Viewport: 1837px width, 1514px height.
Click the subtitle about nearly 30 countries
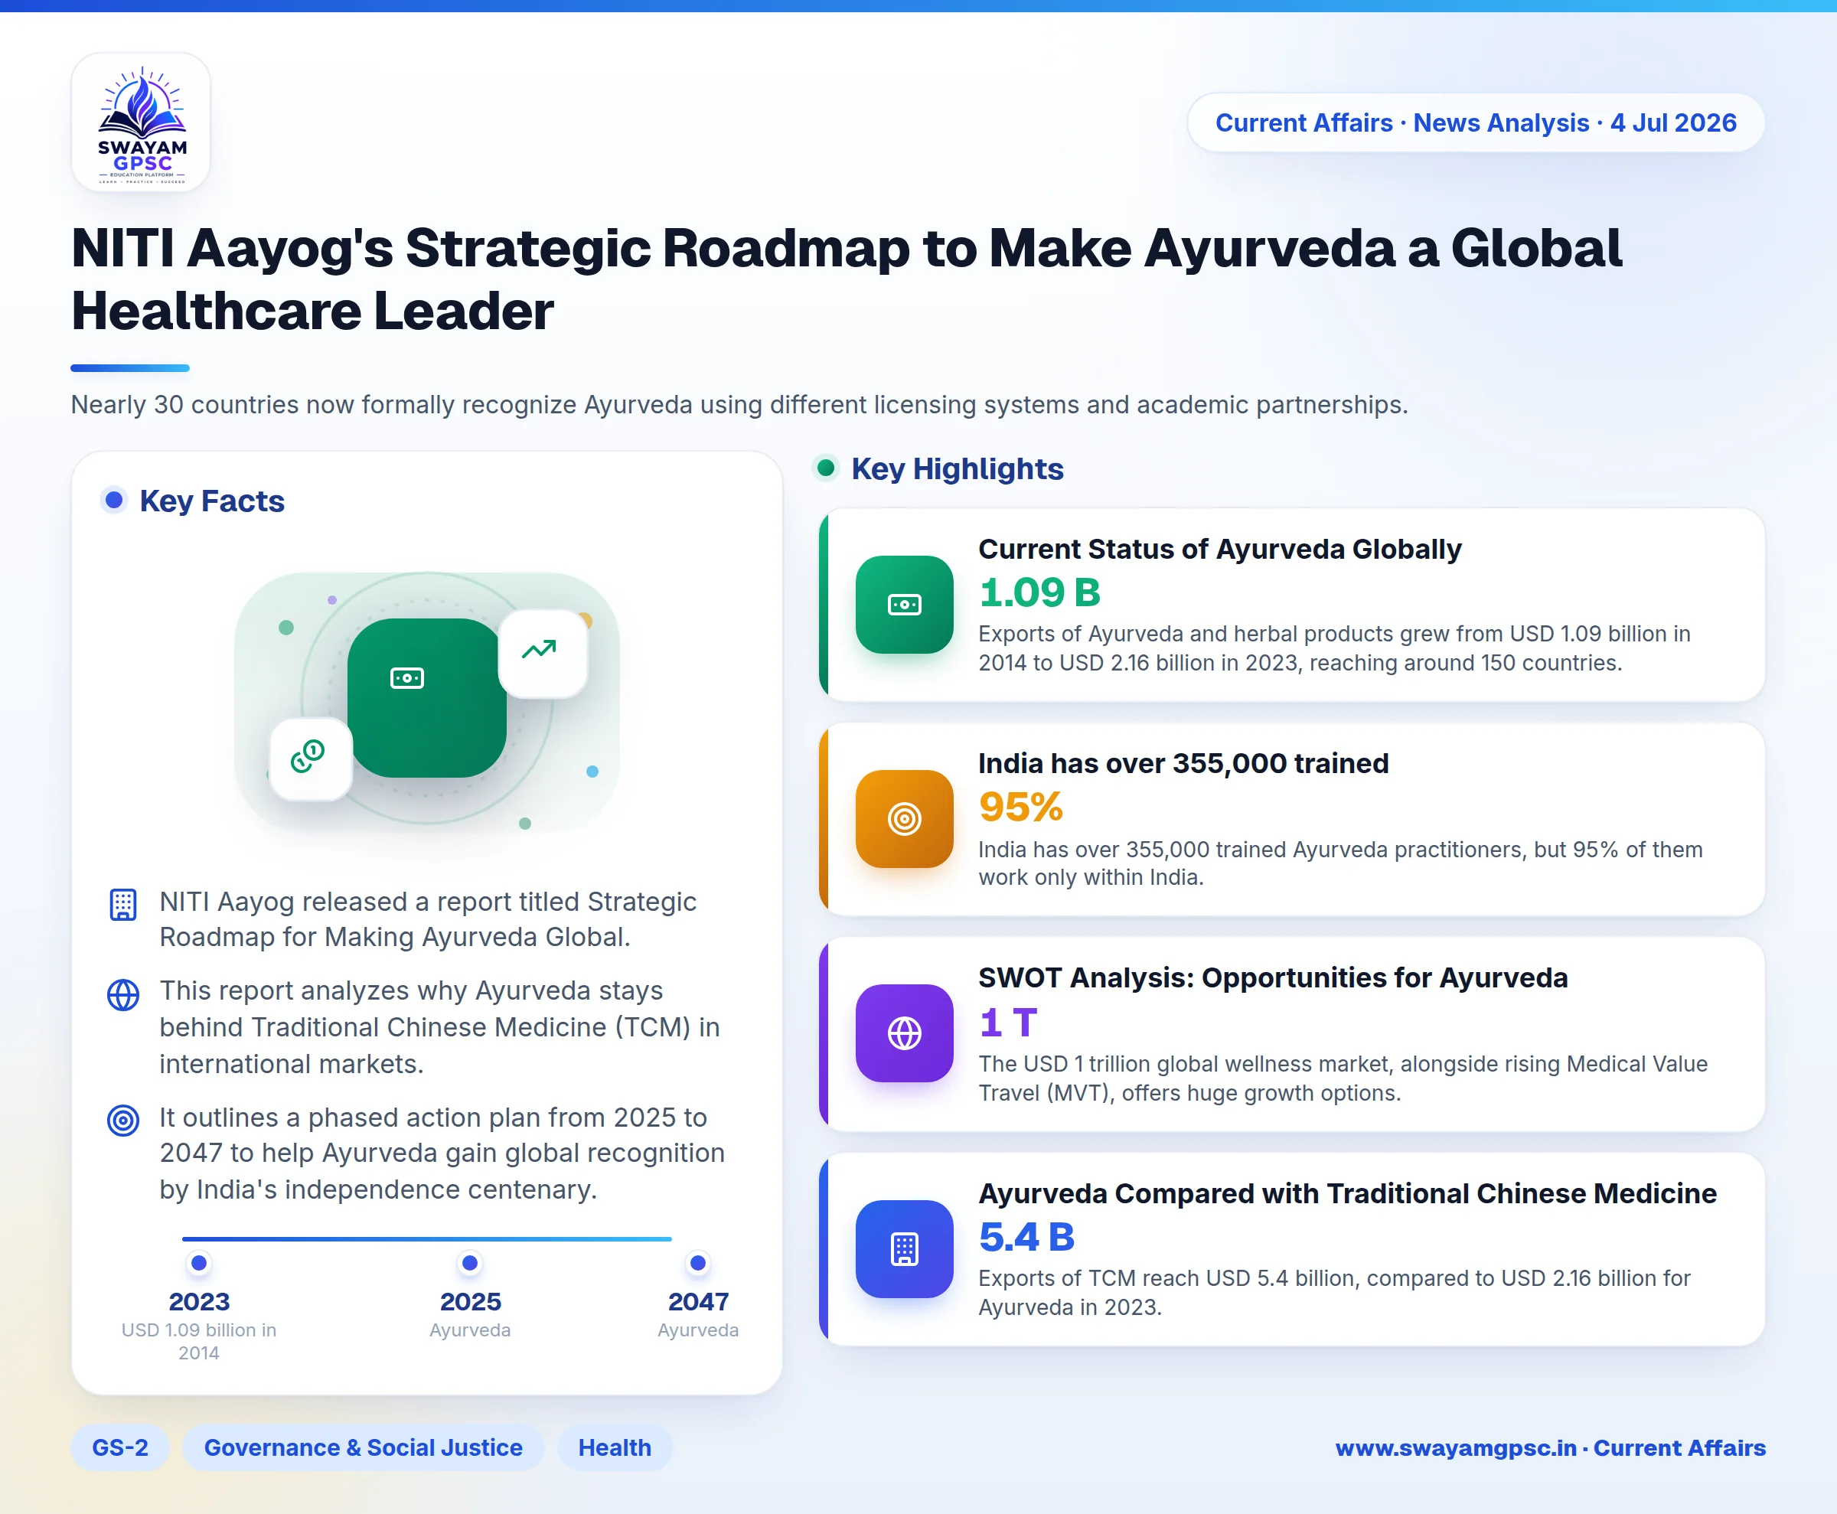coord(739,405)
